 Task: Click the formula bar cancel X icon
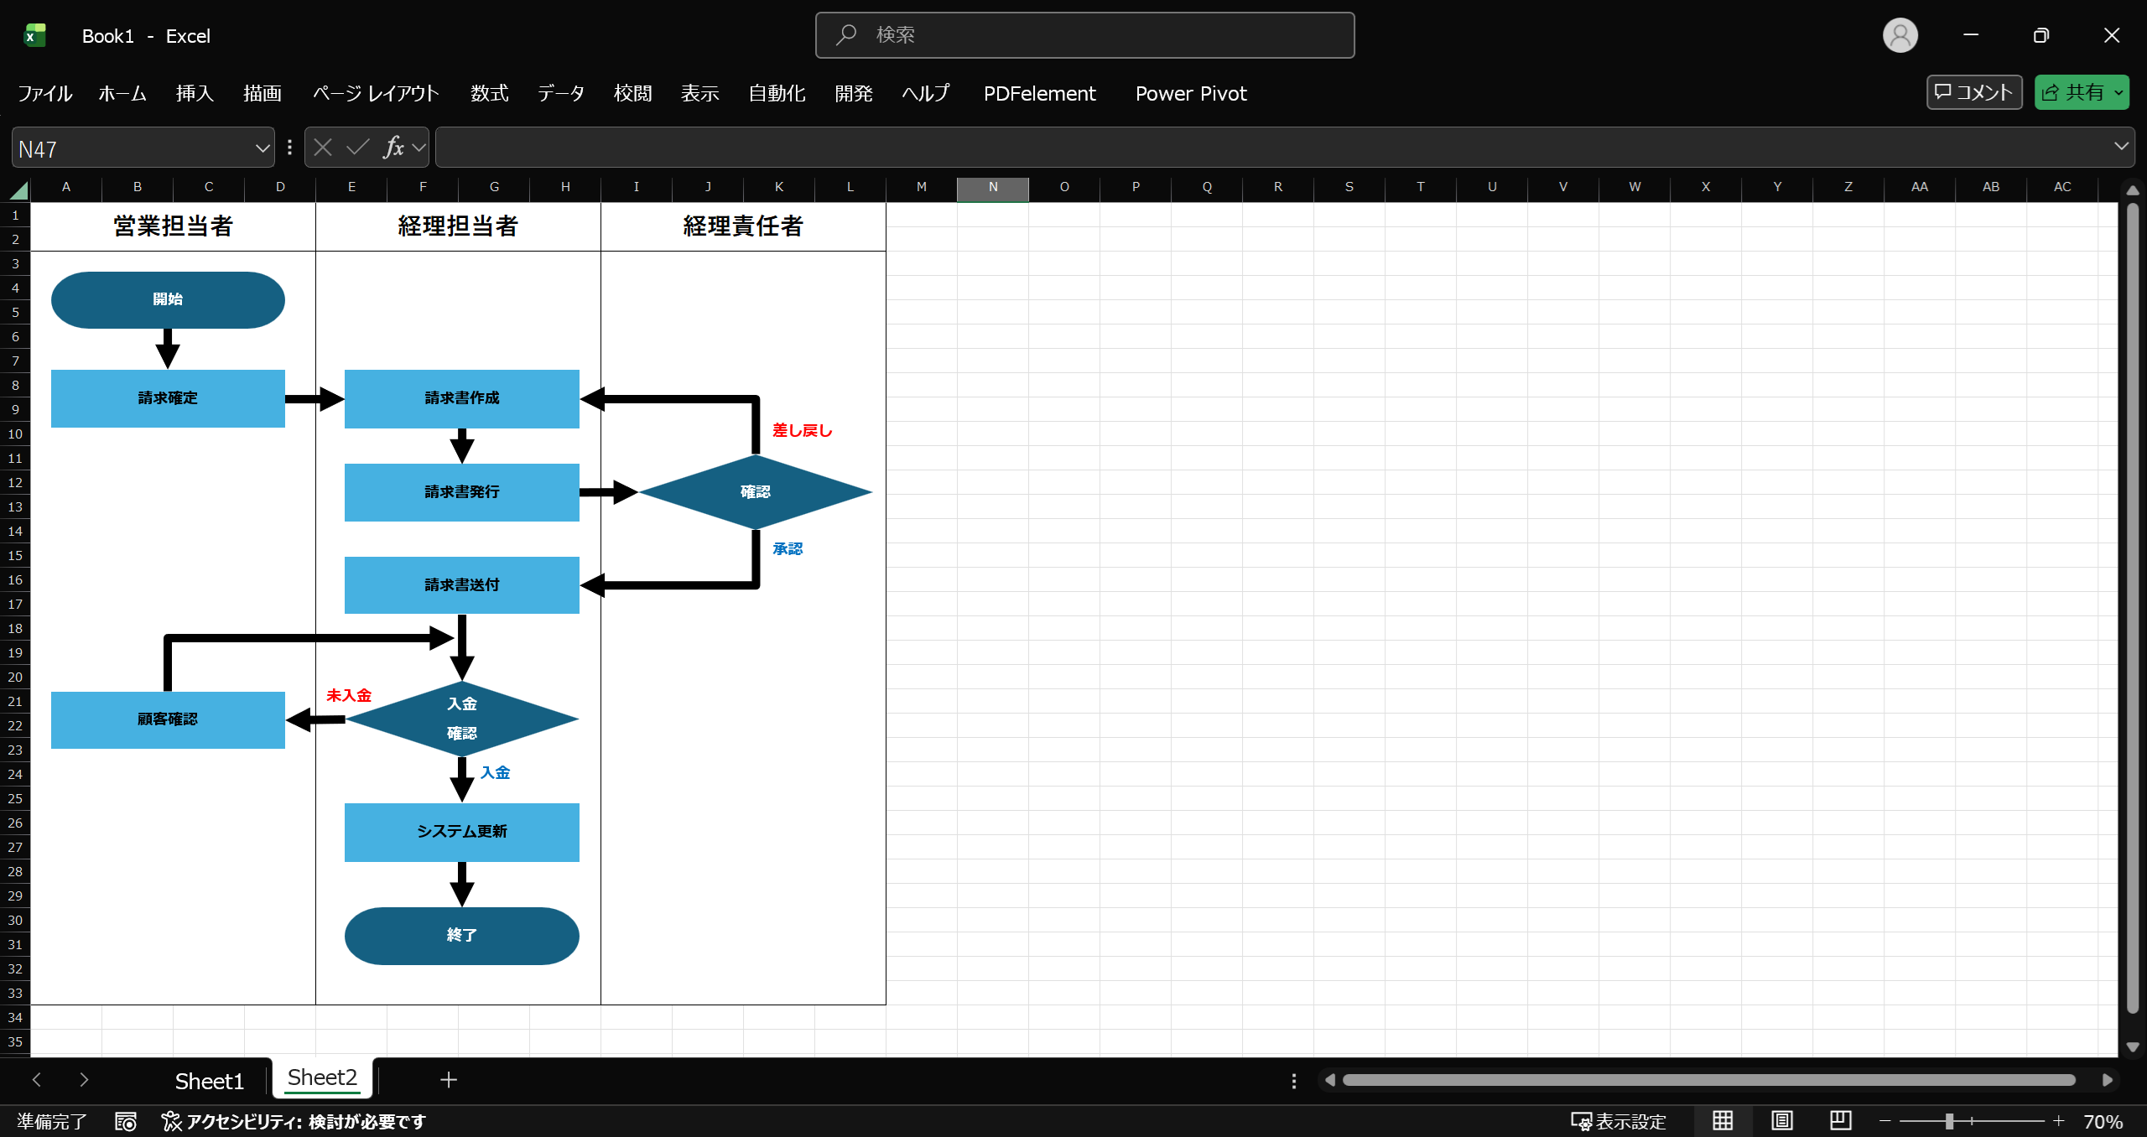click(x=323, y=148)
